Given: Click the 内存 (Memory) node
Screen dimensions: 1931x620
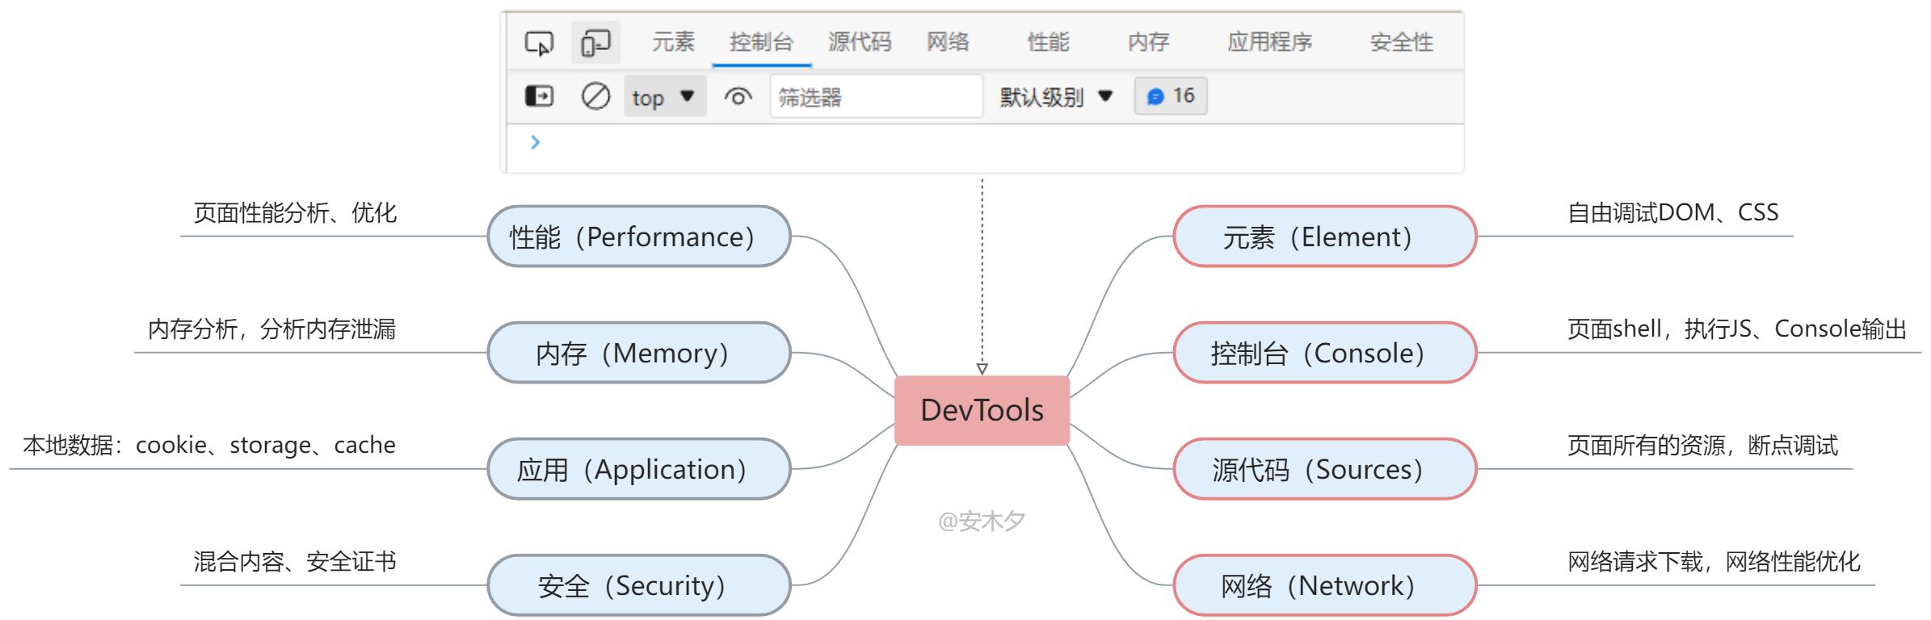Looking at the screenshot, I should click(x=638, y=353).
